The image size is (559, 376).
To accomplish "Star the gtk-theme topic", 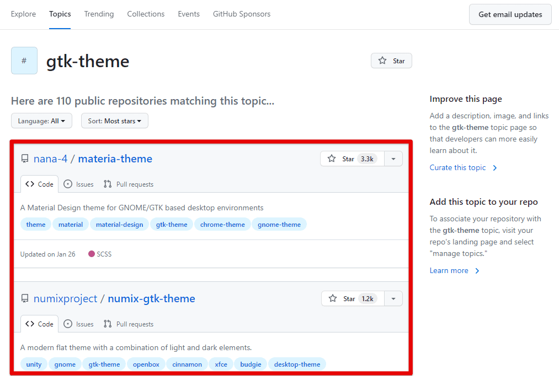I will [391, 61].
